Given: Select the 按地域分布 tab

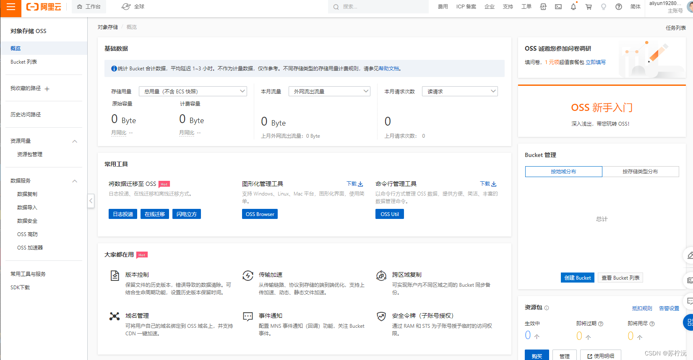Looking at the screenshot, I should [x=563, y=172].
